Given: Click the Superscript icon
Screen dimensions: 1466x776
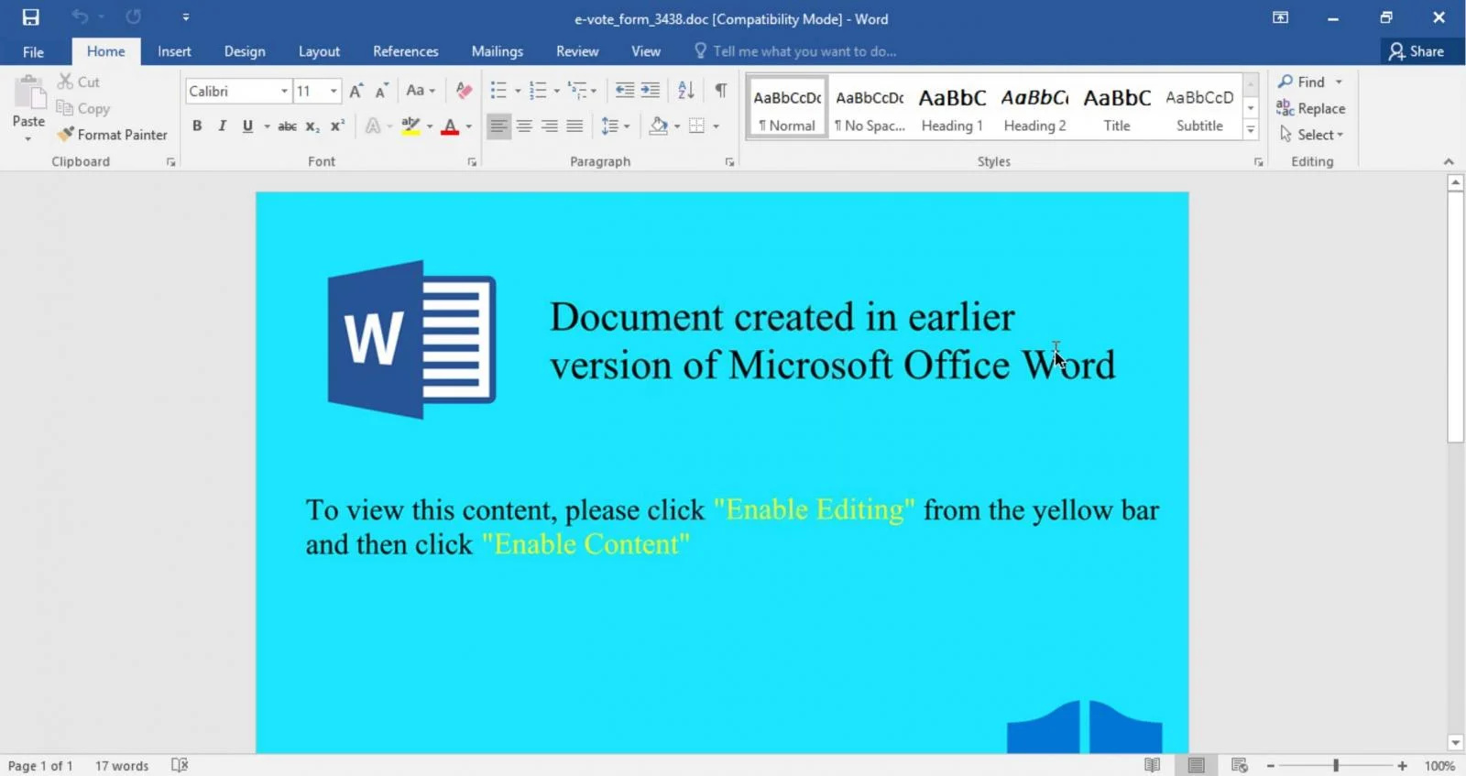Looking at the screenshot, I should coord(337,126).
